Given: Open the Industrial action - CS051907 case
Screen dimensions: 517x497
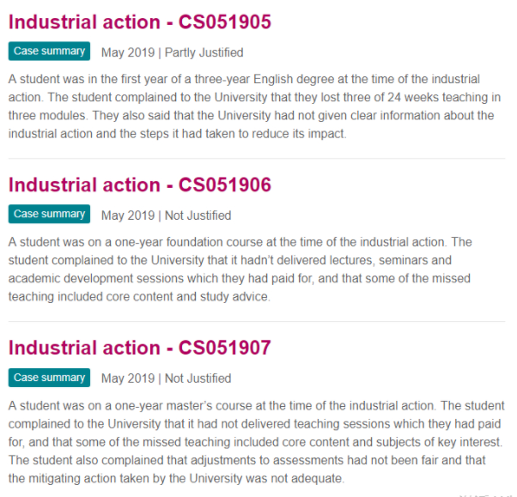Looking at the screenshot, I should point(139,348).
